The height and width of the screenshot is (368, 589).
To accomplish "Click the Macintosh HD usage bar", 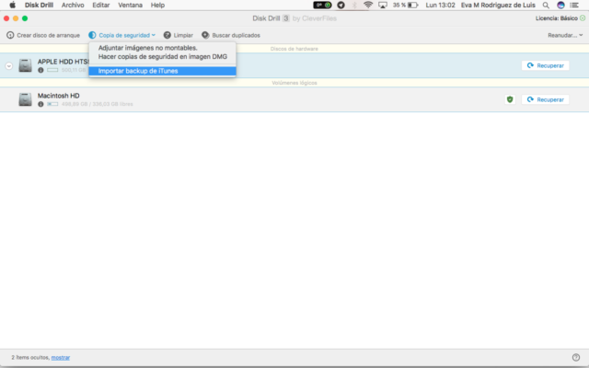I will coord(52,104).
